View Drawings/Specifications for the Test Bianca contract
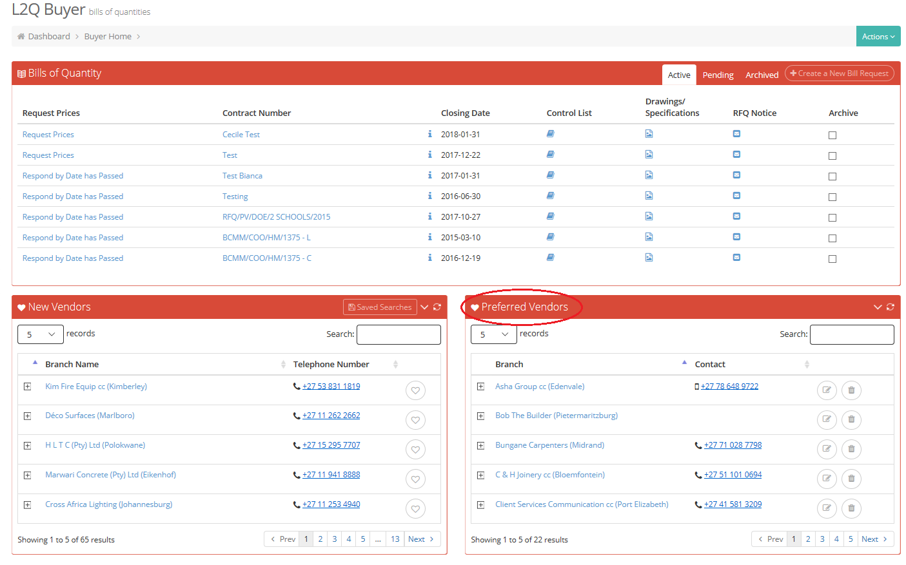 coord(649,175)
